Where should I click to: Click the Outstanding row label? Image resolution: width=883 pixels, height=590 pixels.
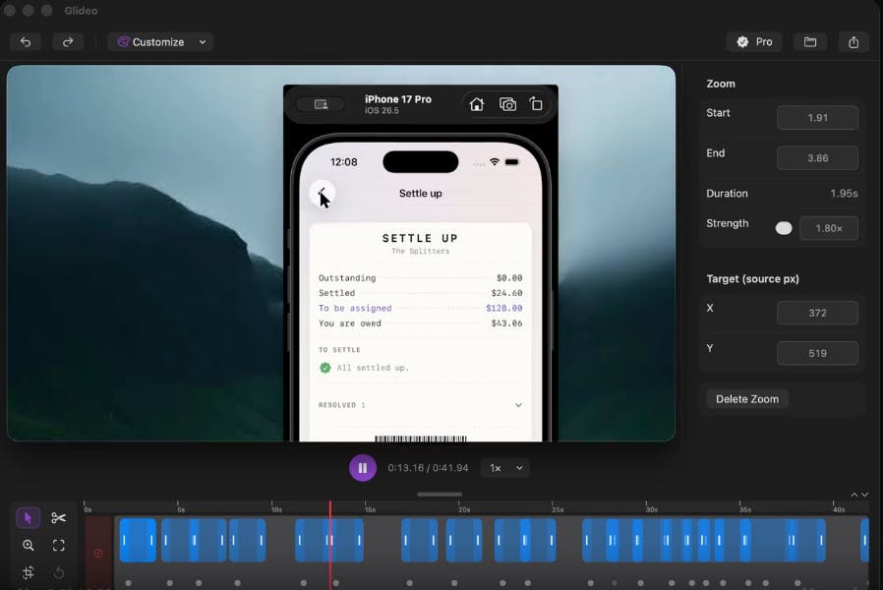(347, 277)
